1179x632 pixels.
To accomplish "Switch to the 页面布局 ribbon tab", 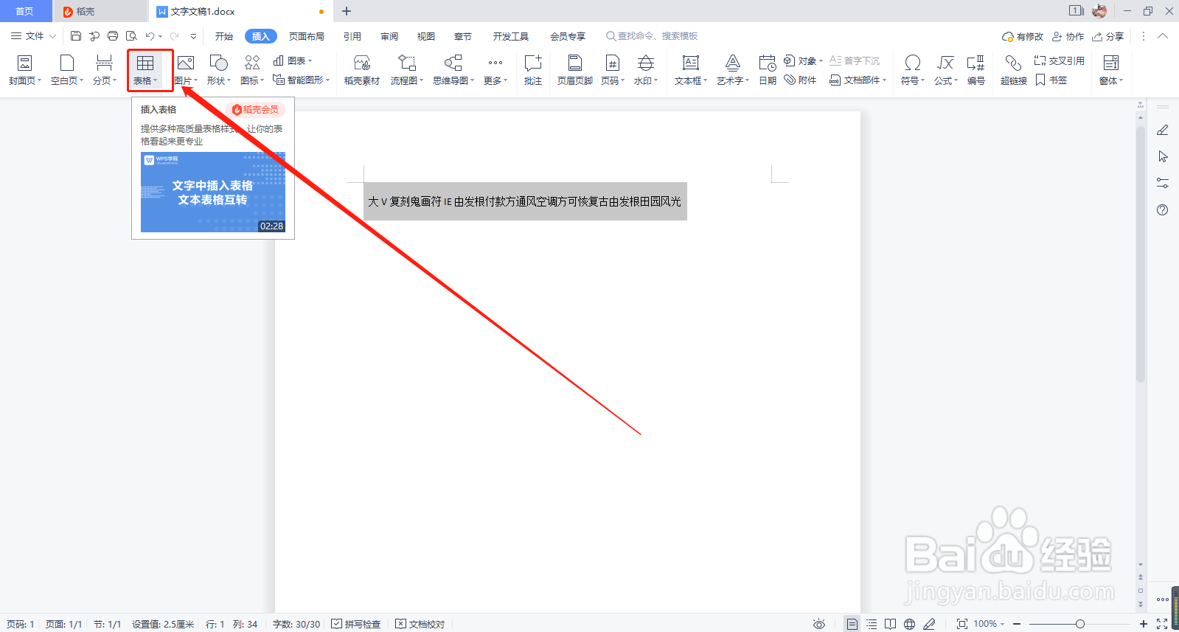I will pos(307,36).
